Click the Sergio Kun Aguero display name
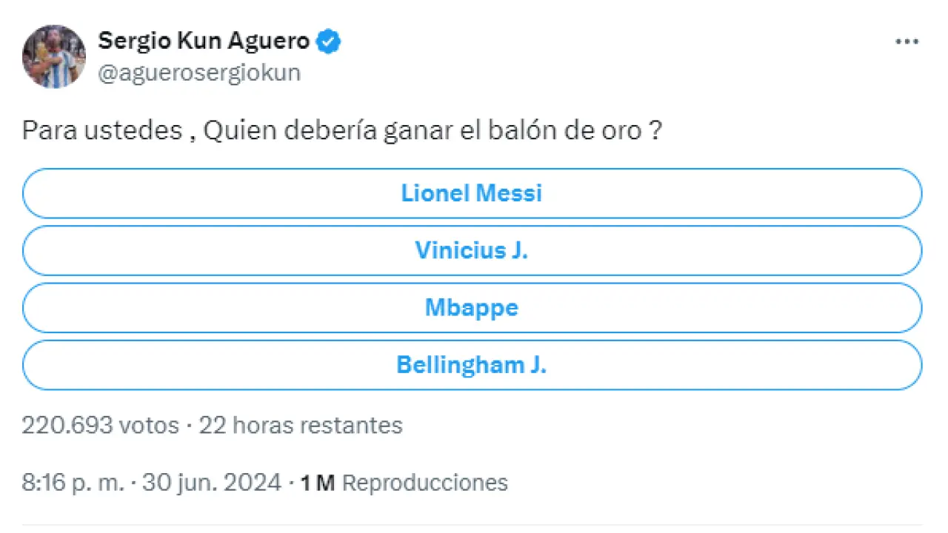This screenshot has height=533, width=948. coord(204,41)
